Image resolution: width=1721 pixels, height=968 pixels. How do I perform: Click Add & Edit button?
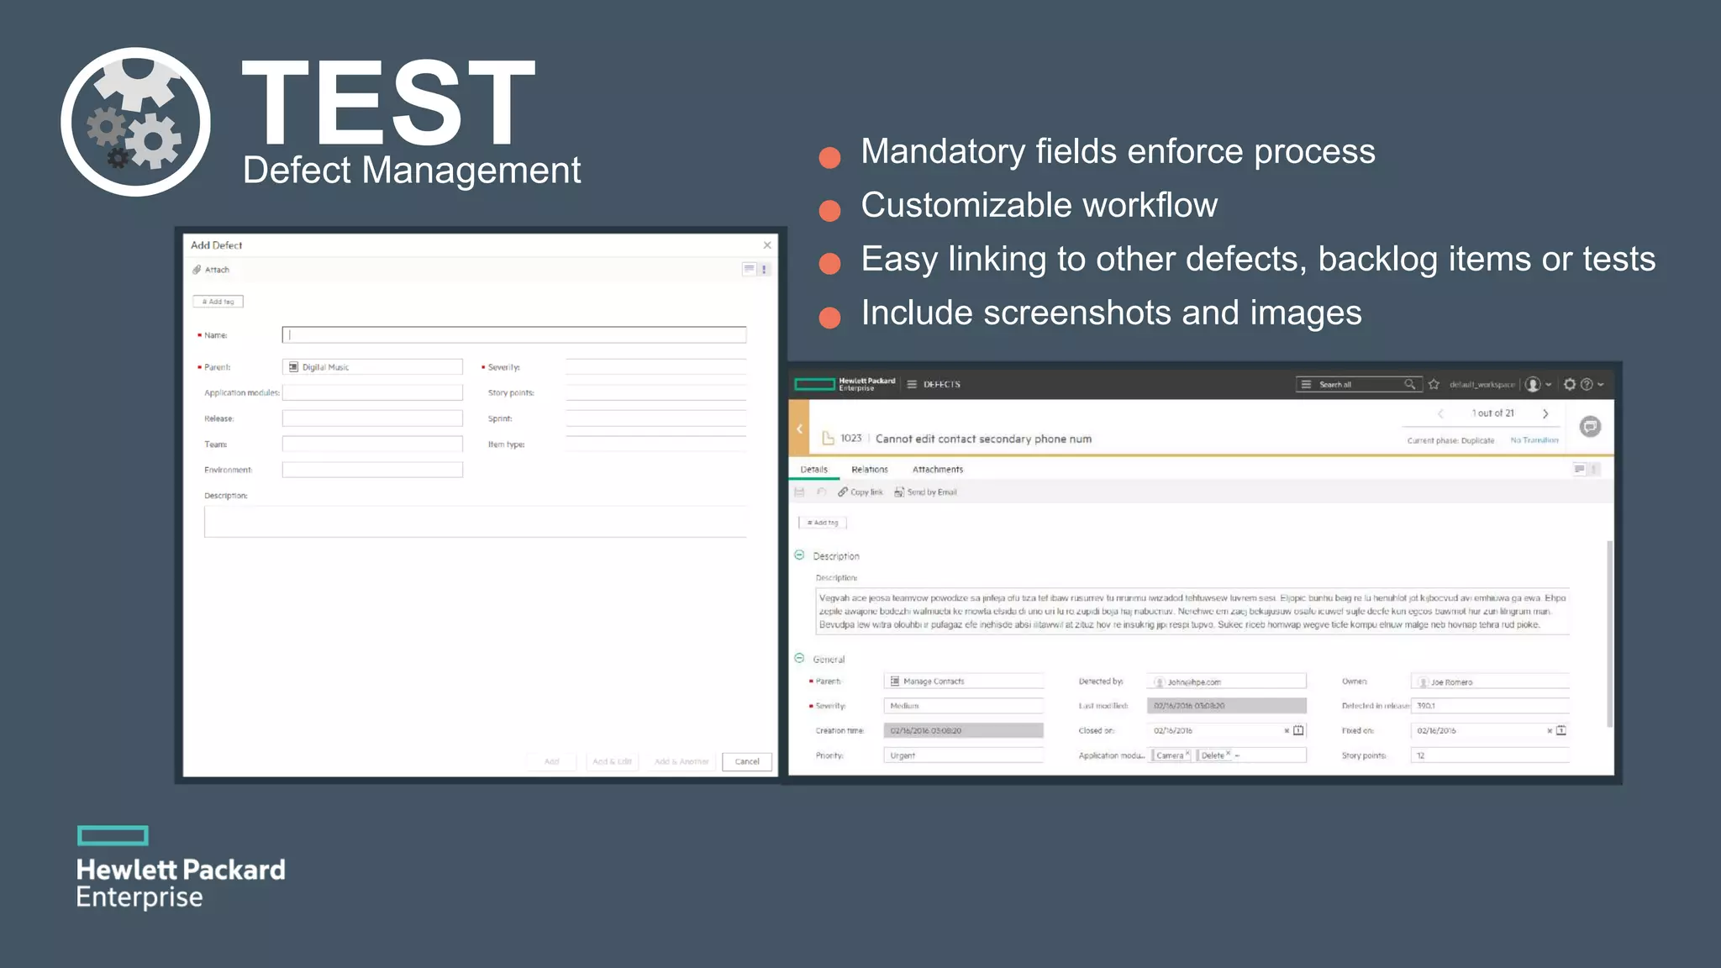(612, 761)
